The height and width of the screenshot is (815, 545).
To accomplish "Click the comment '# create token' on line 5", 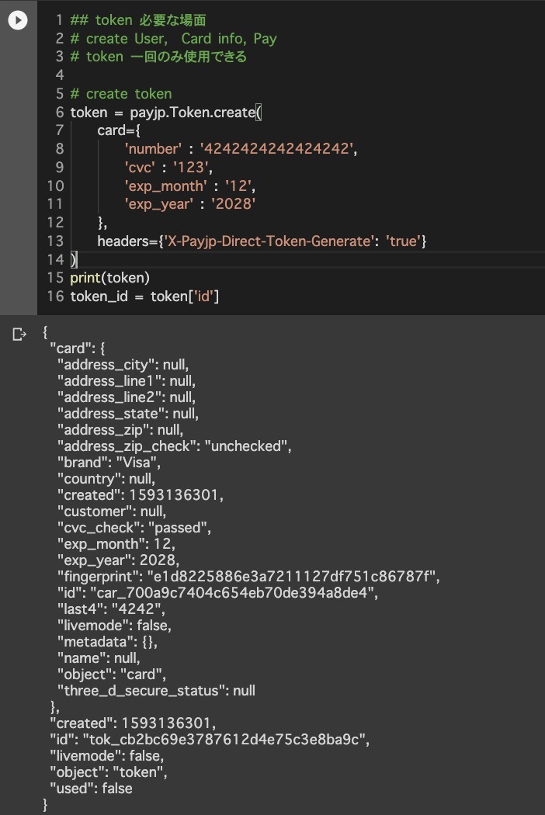I will pyautogui.click(x=121, y=94).
